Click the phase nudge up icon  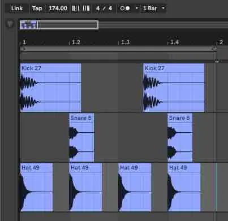point(86,8)
